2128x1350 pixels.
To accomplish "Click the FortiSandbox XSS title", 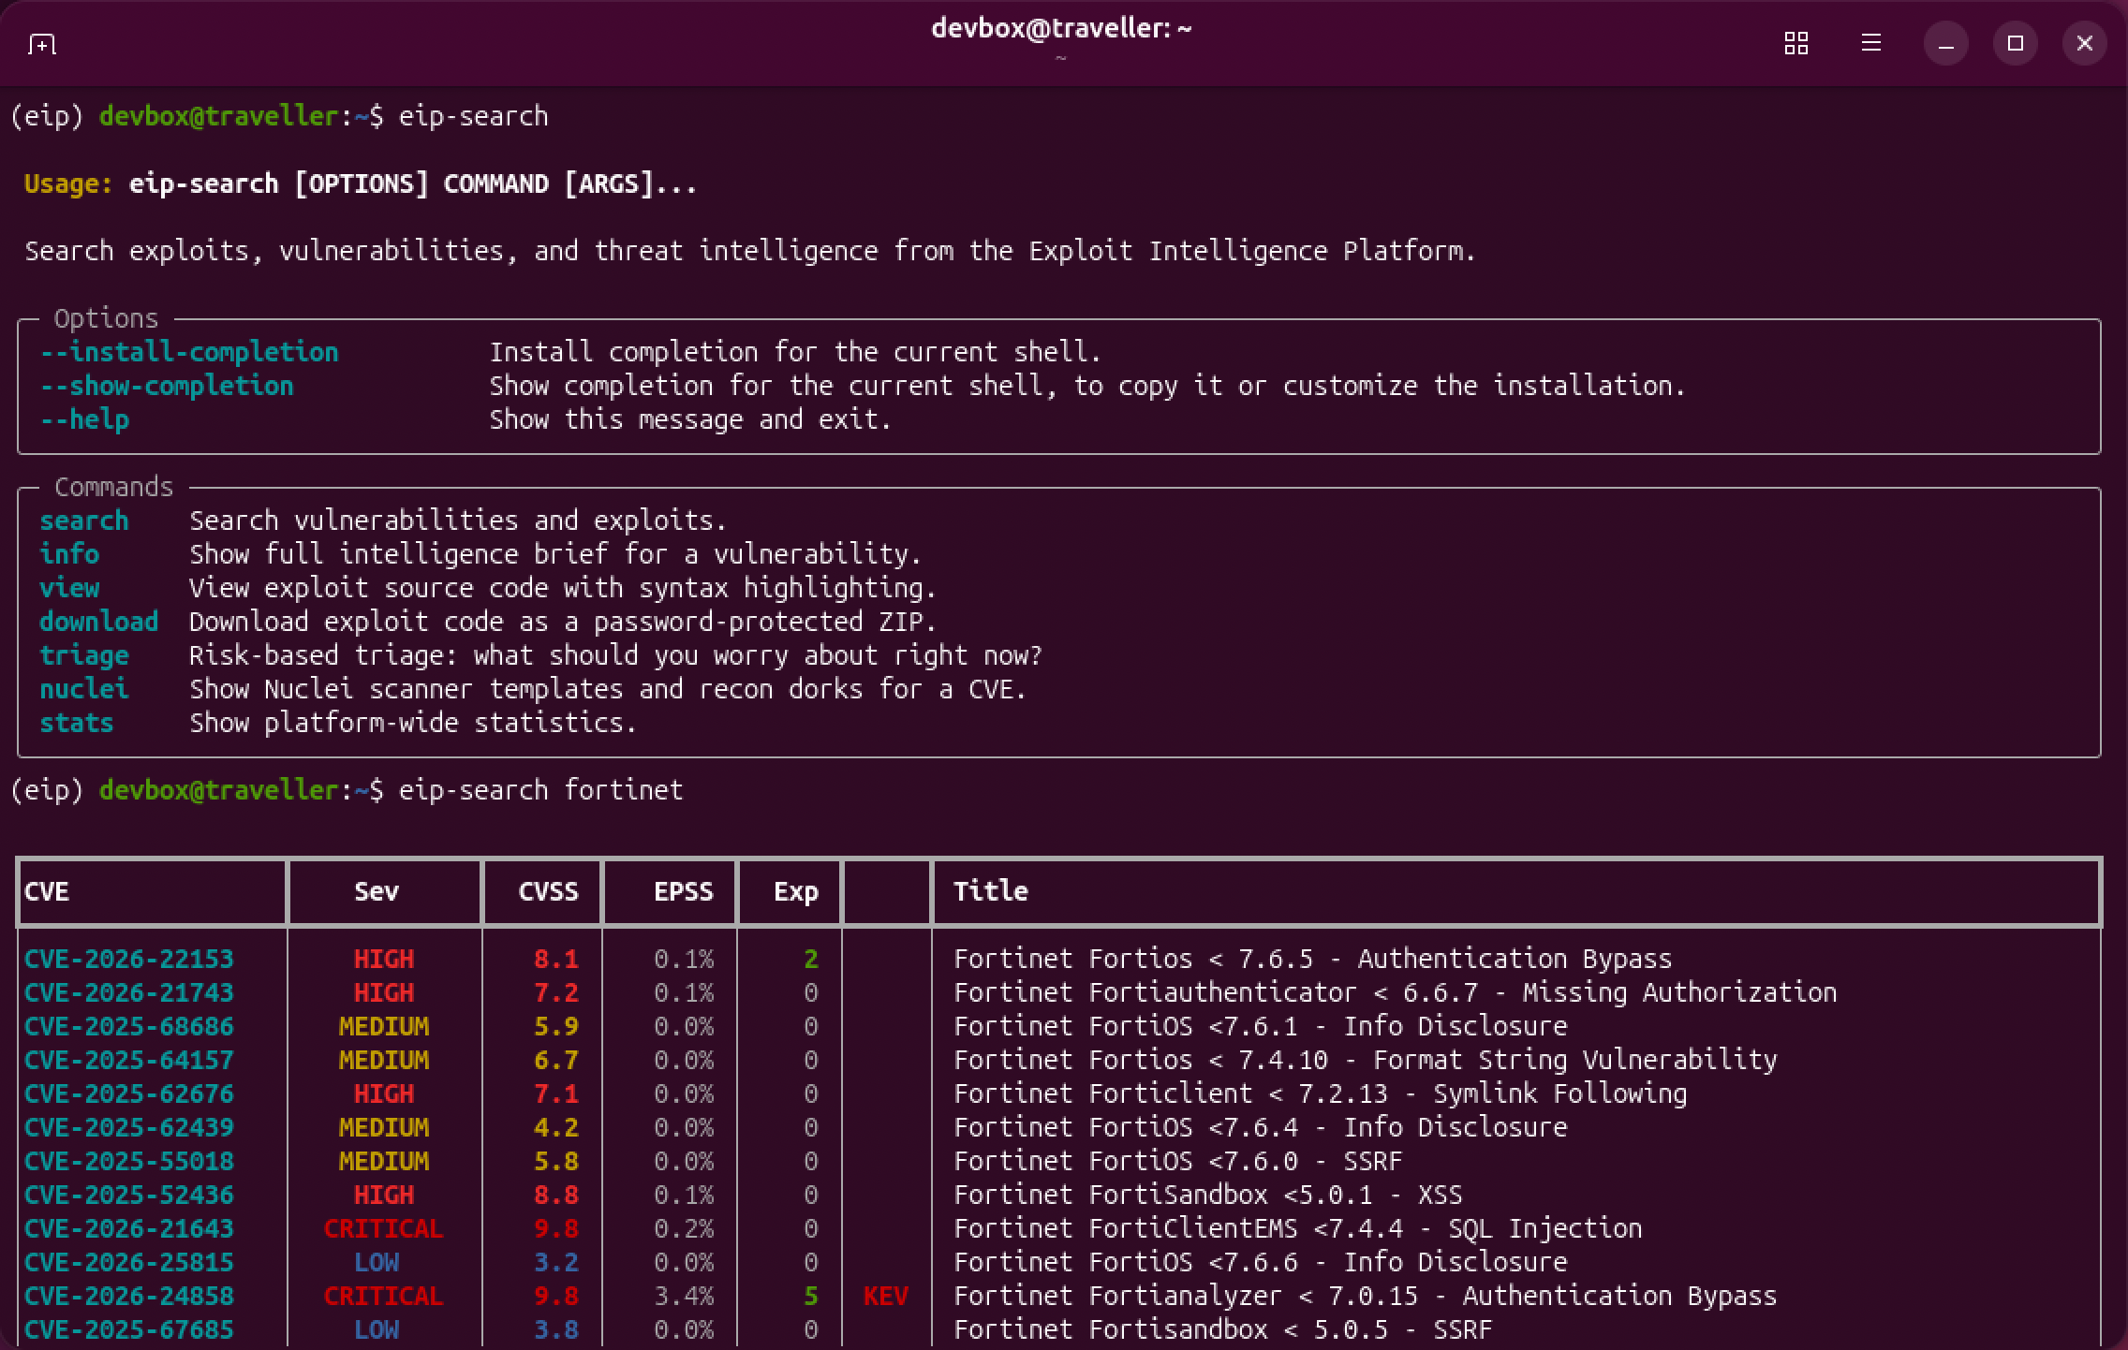I will [x=1208, y=1195].
